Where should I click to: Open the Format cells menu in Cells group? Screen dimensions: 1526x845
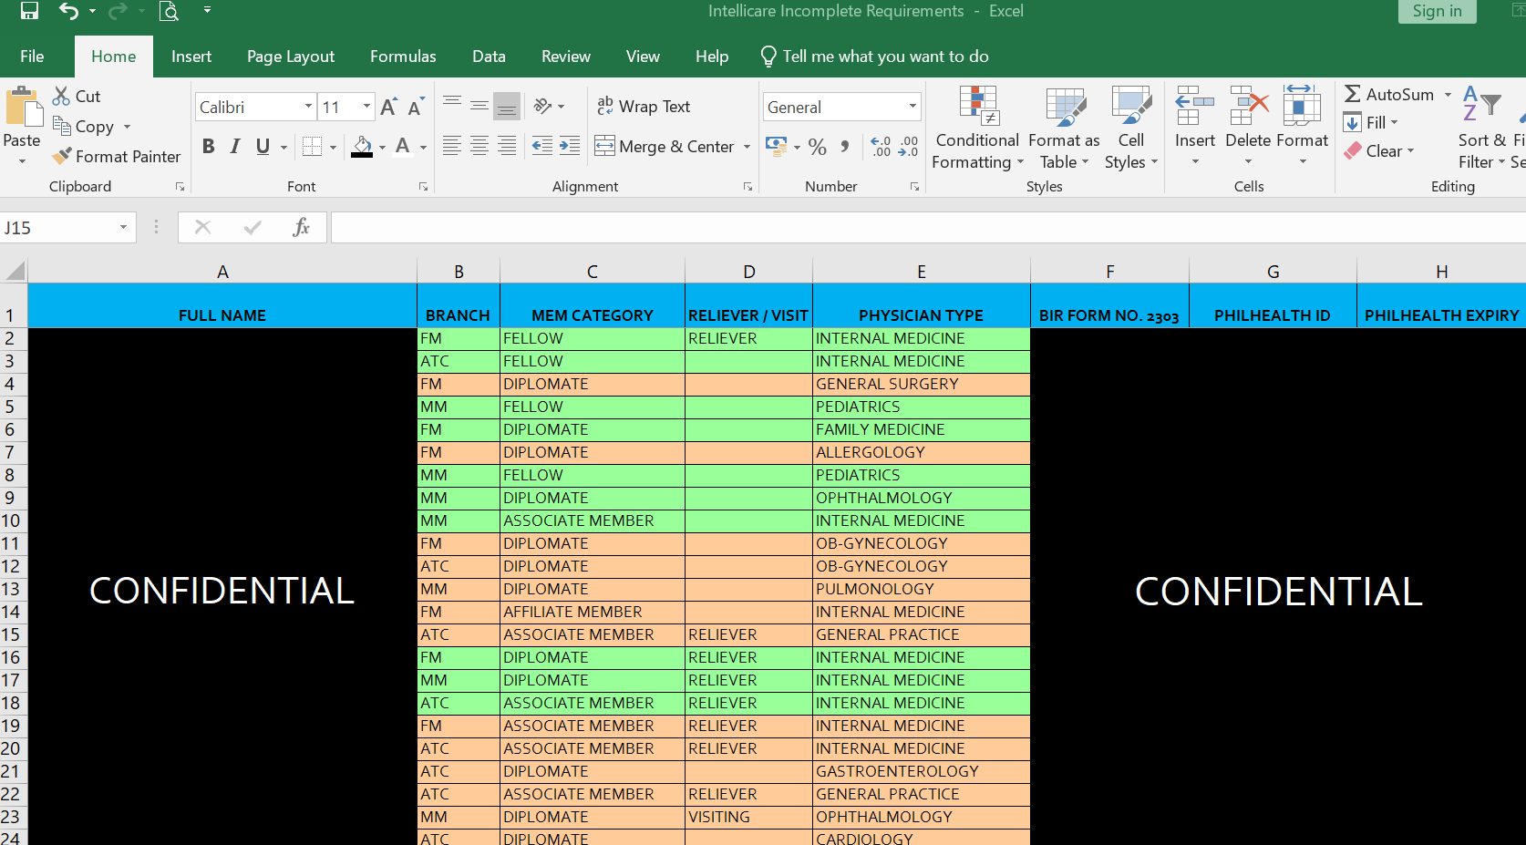point(1302,127)
